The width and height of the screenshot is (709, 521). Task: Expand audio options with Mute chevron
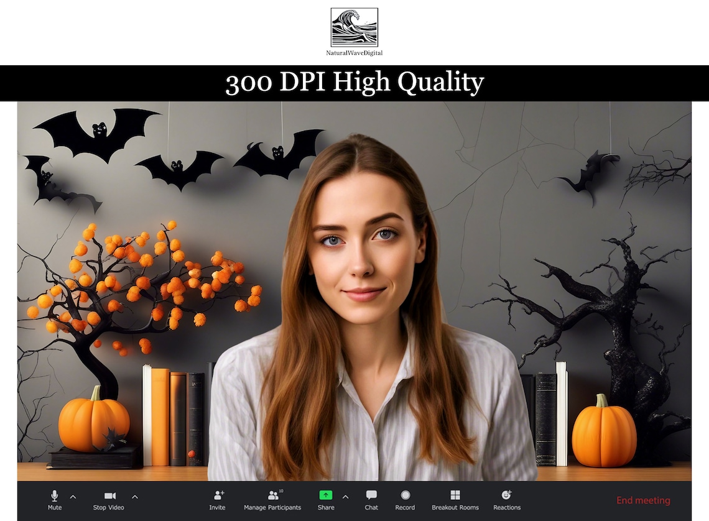pos(73,497)
